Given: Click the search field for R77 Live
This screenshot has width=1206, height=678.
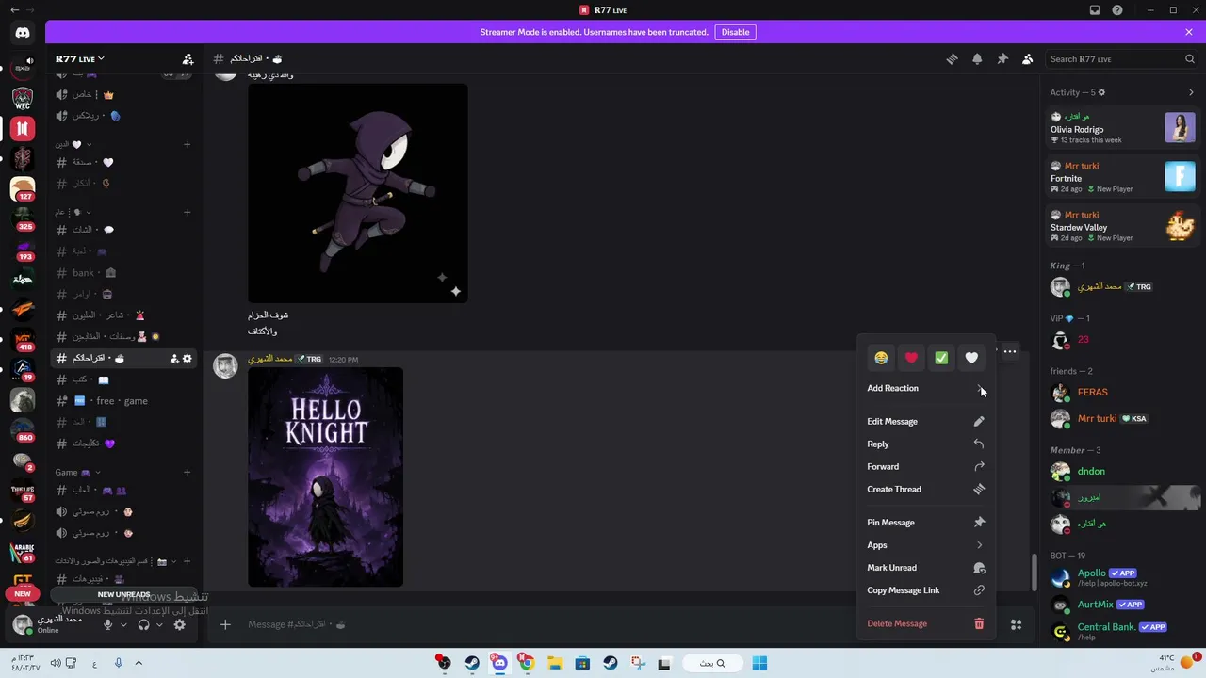Looking at the screenshot, I should coord(1121,59).
